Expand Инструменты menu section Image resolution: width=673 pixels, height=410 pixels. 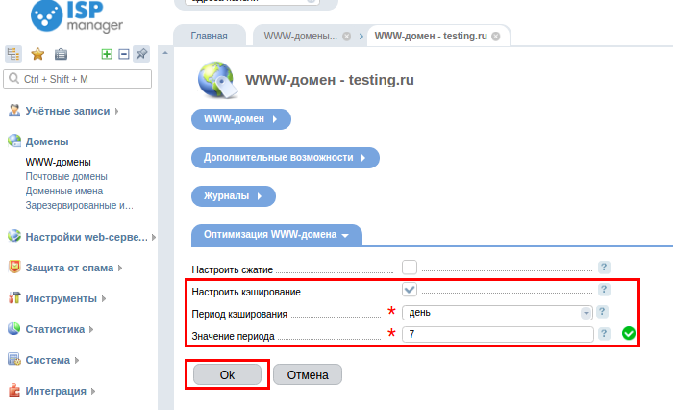pos(61,298)
